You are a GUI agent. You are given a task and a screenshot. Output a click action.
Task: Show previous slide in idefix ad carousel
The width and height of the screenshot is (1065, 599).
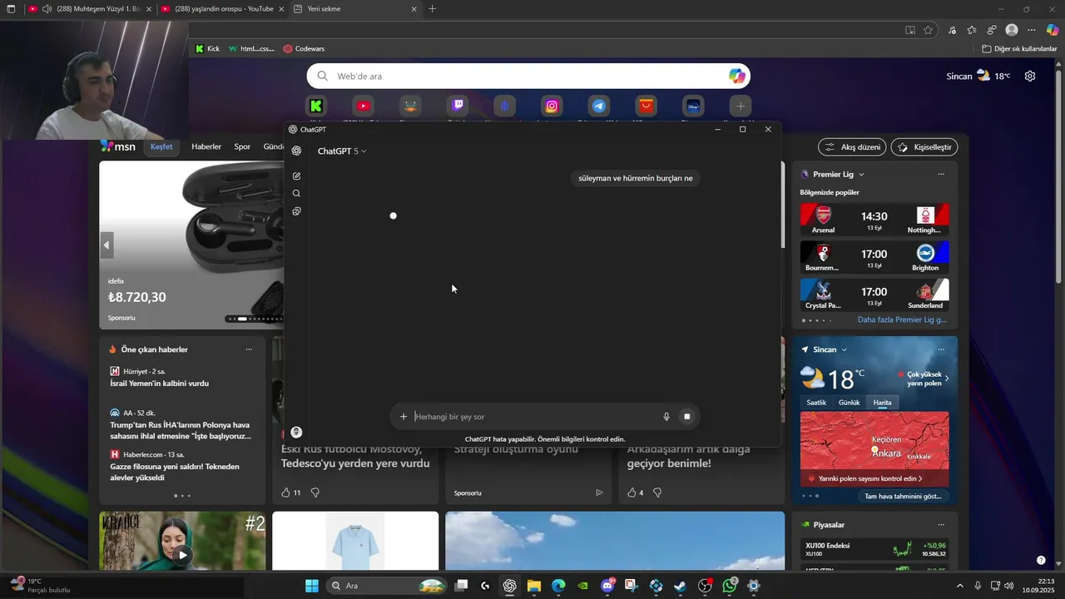(x=106, y=245)
